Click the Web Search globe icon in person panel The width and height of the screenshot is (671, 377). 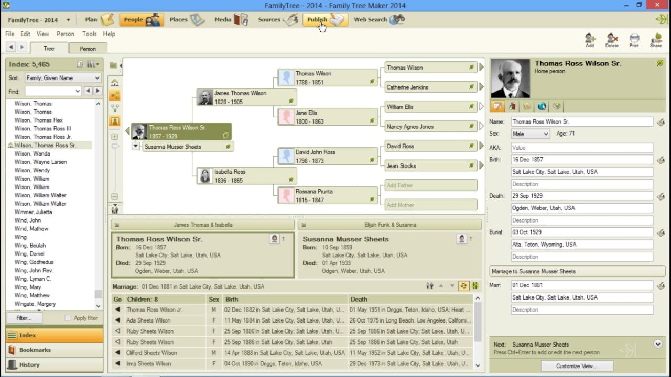point(542,106)
